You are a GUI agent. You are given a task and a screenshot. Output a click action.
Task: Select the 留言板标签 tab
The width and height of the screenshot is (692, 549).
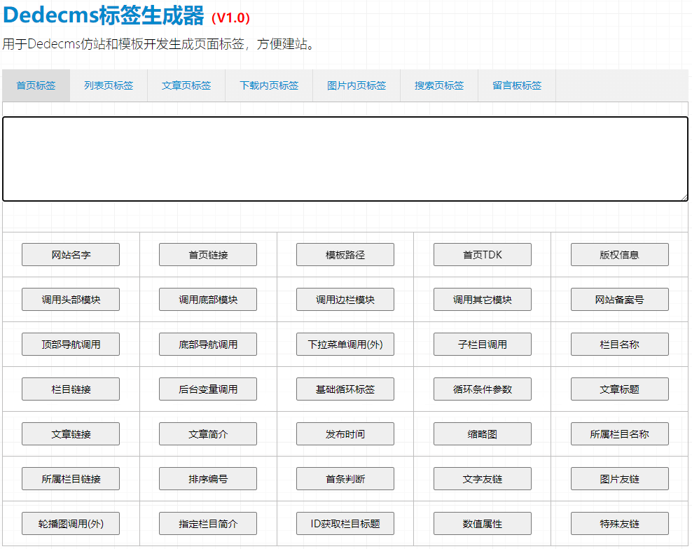click(x=517, y=85)
